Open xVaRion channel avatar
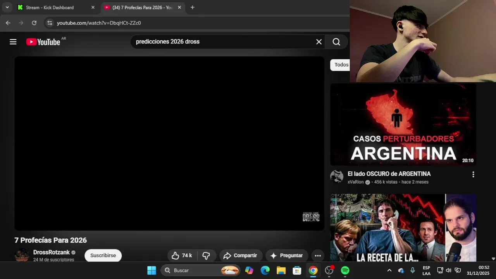Image resolution: width=496 pixels, height=279 pixels. (x=337, y=177)
